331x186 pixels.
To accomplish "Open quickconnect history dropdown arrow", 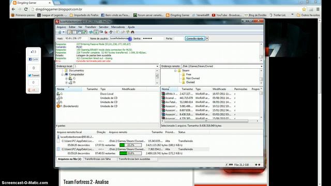I will (x=207, y=38).
